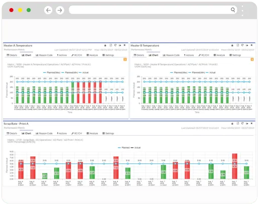Click the arrow icon on Scrap Rate panel
Screen dimensions: 259x205
pos(247,123)
